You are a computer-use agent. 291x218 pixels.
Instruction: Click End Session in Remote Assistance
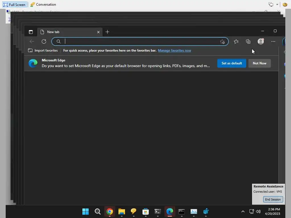pyautogui.click(x=273, y=200)
